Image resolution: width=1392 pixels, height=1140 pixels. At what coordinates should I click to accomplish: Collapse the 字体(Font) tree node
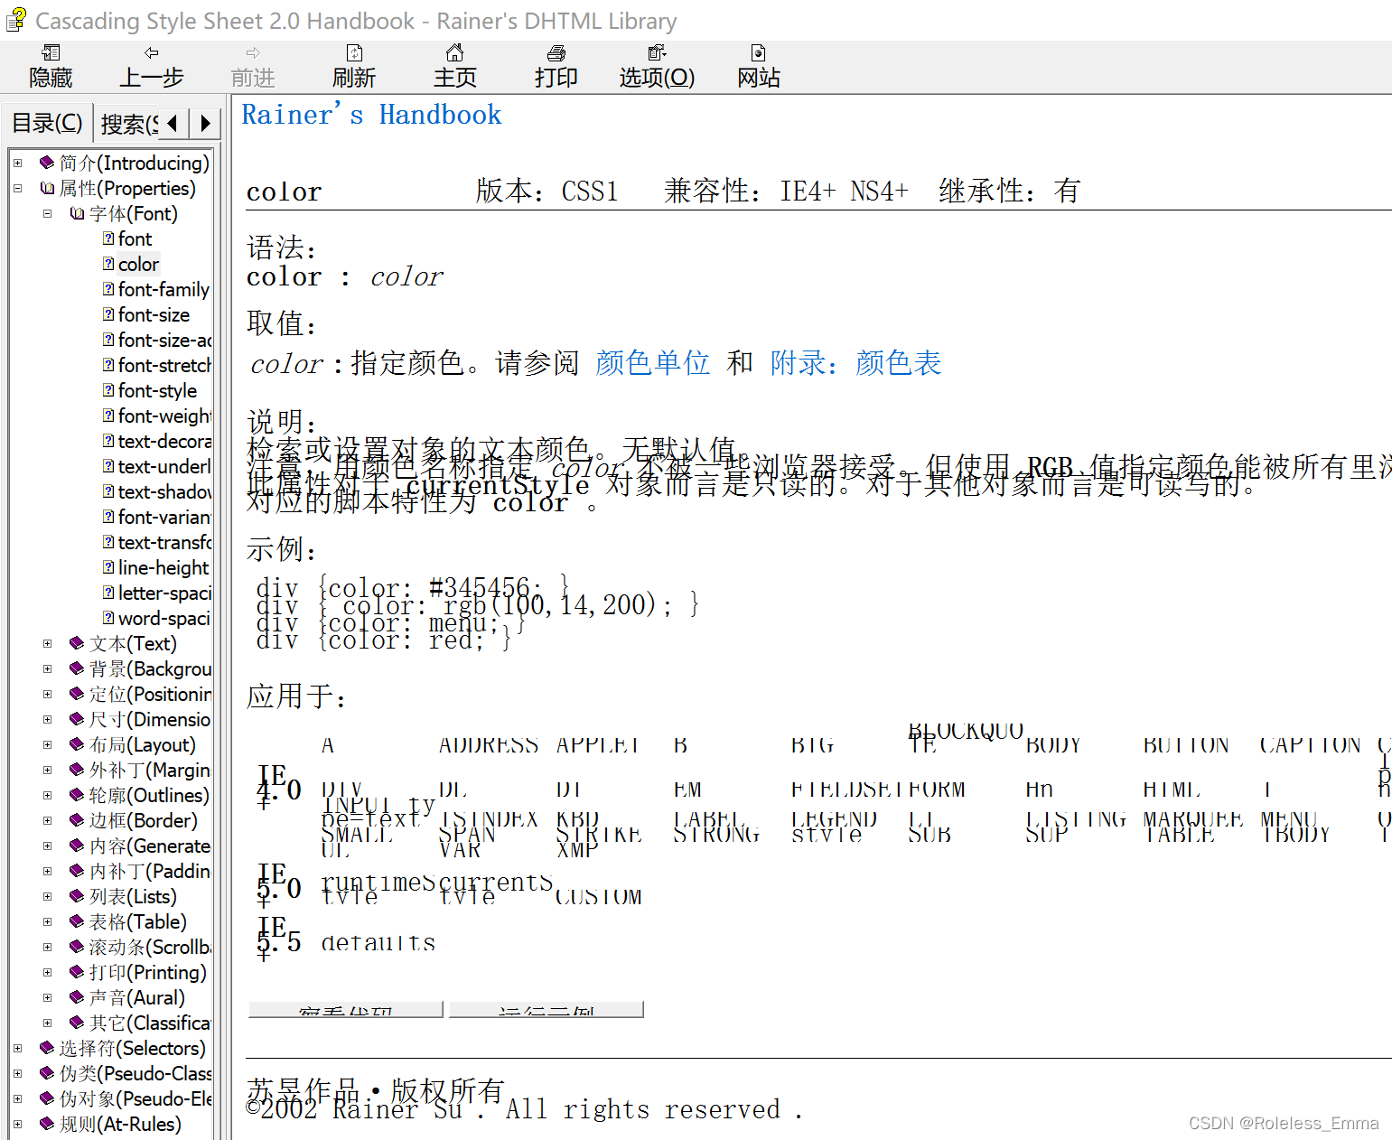click(48, 214)
